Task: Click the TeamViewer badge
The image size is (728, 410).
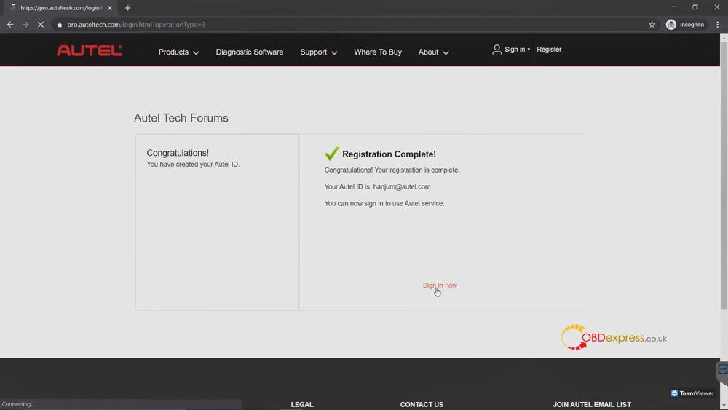Action: pos(692,393)
